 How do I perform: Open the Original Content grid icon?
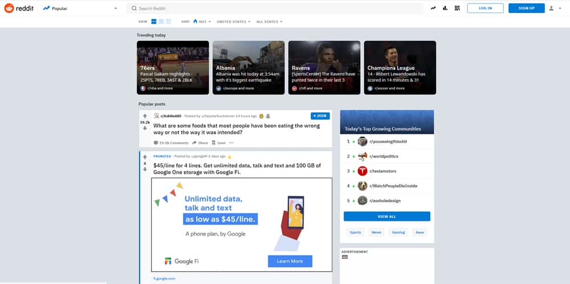click(x=457, y=8)
